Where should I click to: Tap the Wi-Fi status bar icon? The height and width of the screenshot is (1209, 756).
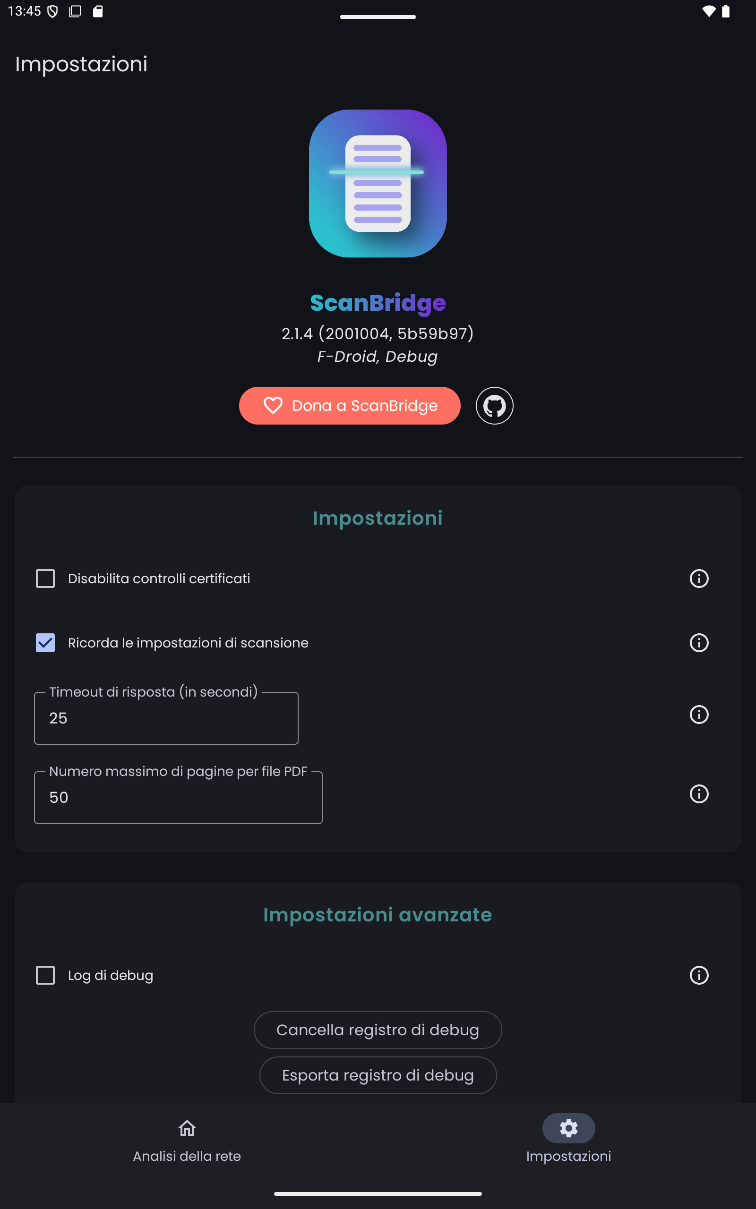pos(708,11)
